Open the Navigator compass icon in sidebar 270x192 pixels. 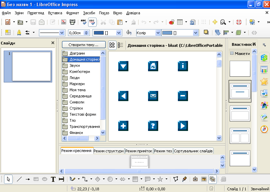264,129
